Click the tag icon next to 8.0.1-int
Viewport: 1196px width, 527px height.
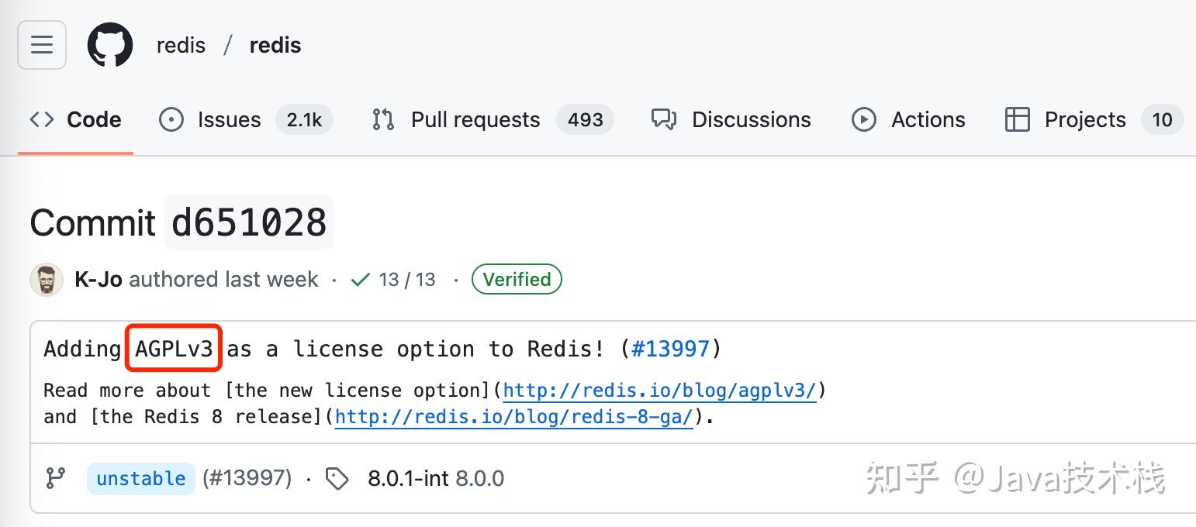pyautogui.click(x=337, y=478)
